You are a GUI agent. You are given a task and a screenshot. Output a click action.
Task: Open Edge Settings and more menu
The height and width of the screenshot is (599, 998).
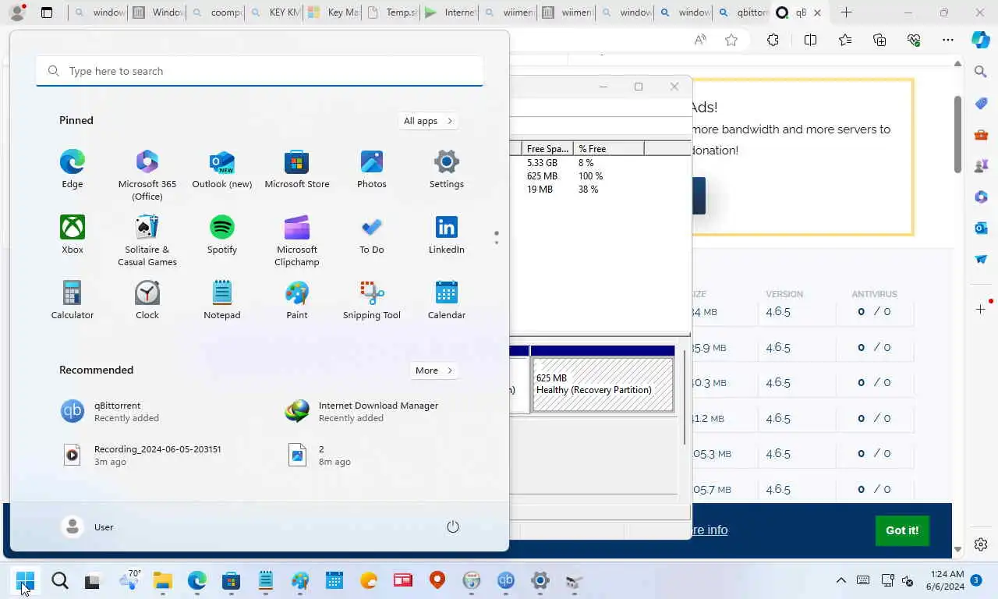click(947, 40)
